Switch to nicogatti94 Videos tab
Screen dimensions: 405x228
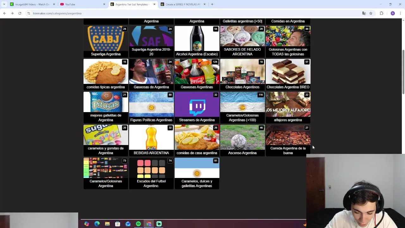tap(32, 4)
